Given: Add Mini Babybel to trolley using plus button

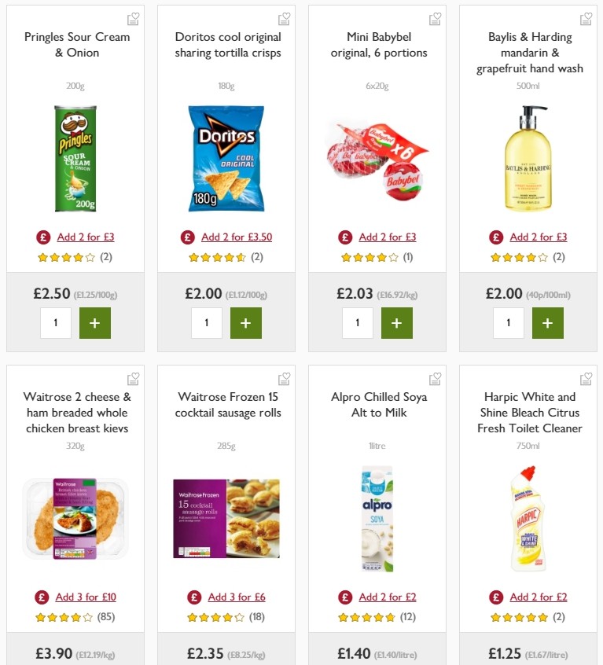Looking at the screenshot, I should [397, 322].
